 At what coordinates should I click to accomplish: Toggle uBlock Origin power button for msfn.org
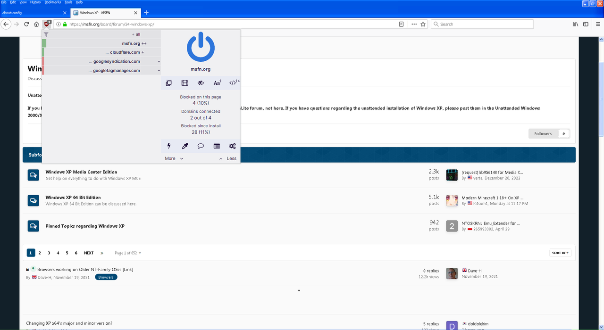201,47
